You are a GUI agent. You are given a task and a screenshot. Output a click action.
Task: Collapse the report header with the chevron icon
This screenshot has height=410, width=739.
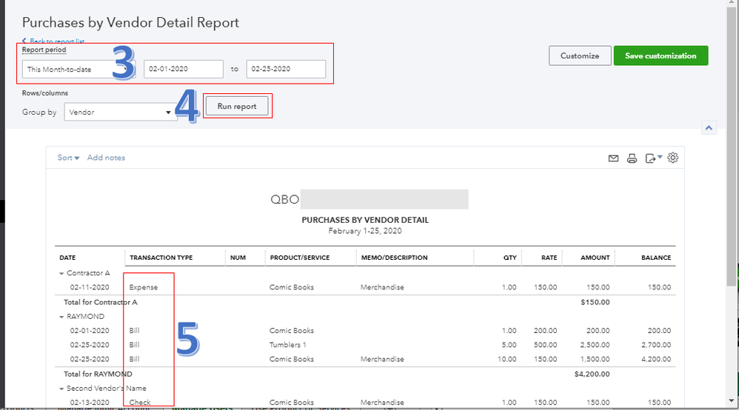point(709,128)
